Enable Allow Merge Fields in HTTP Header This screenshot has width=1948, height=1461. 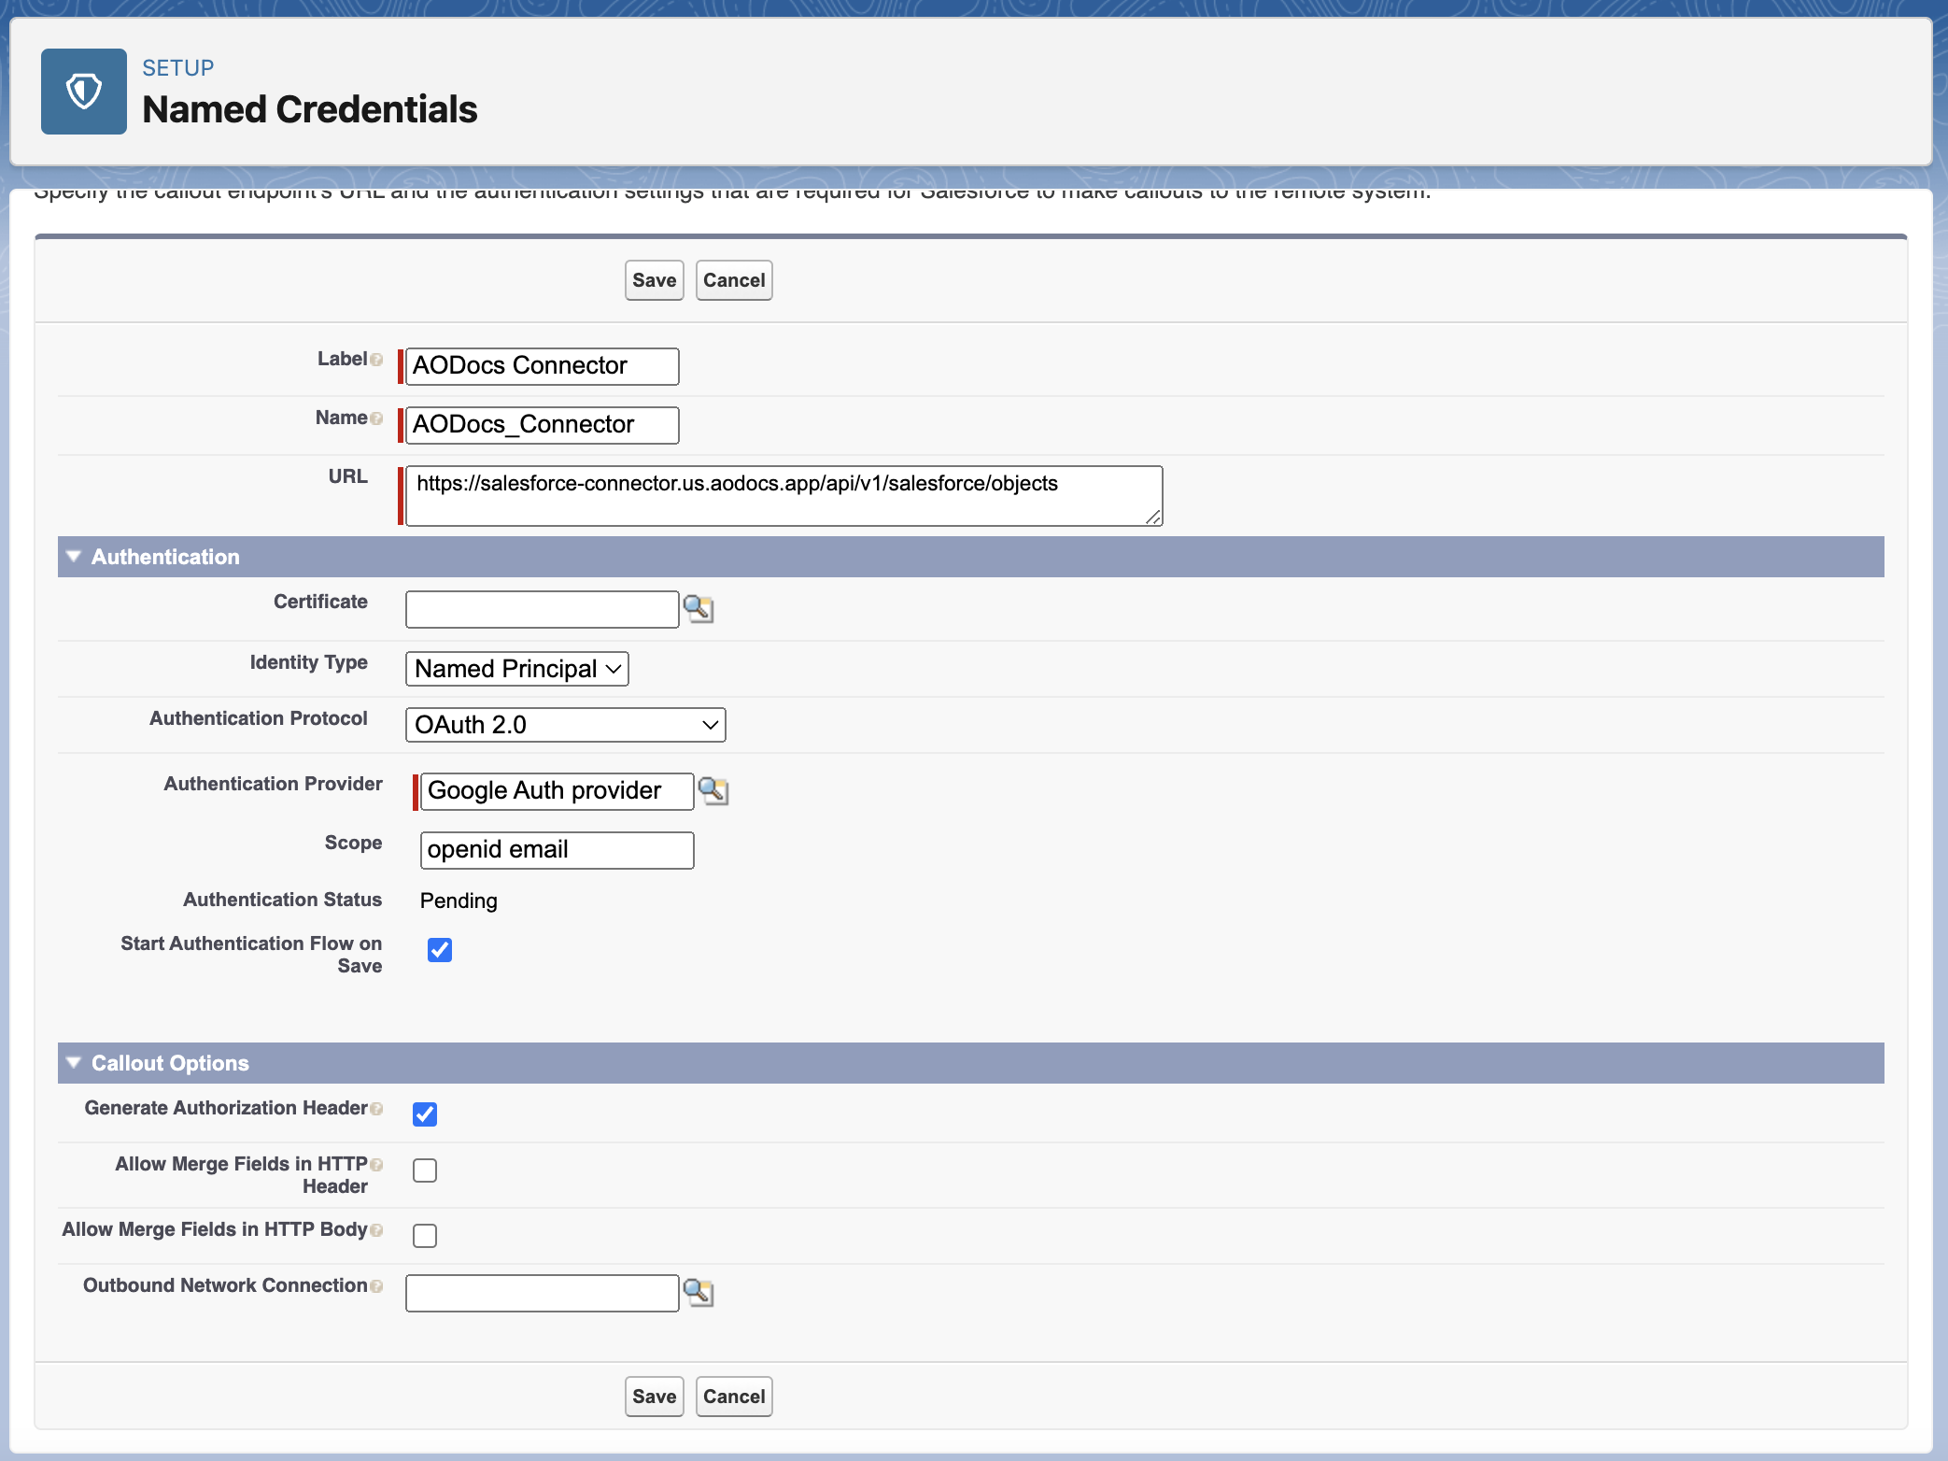point(425,1170)
